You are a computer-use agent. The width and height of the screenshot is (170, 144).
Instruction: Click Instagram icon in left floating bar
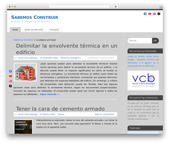point(11,81)
